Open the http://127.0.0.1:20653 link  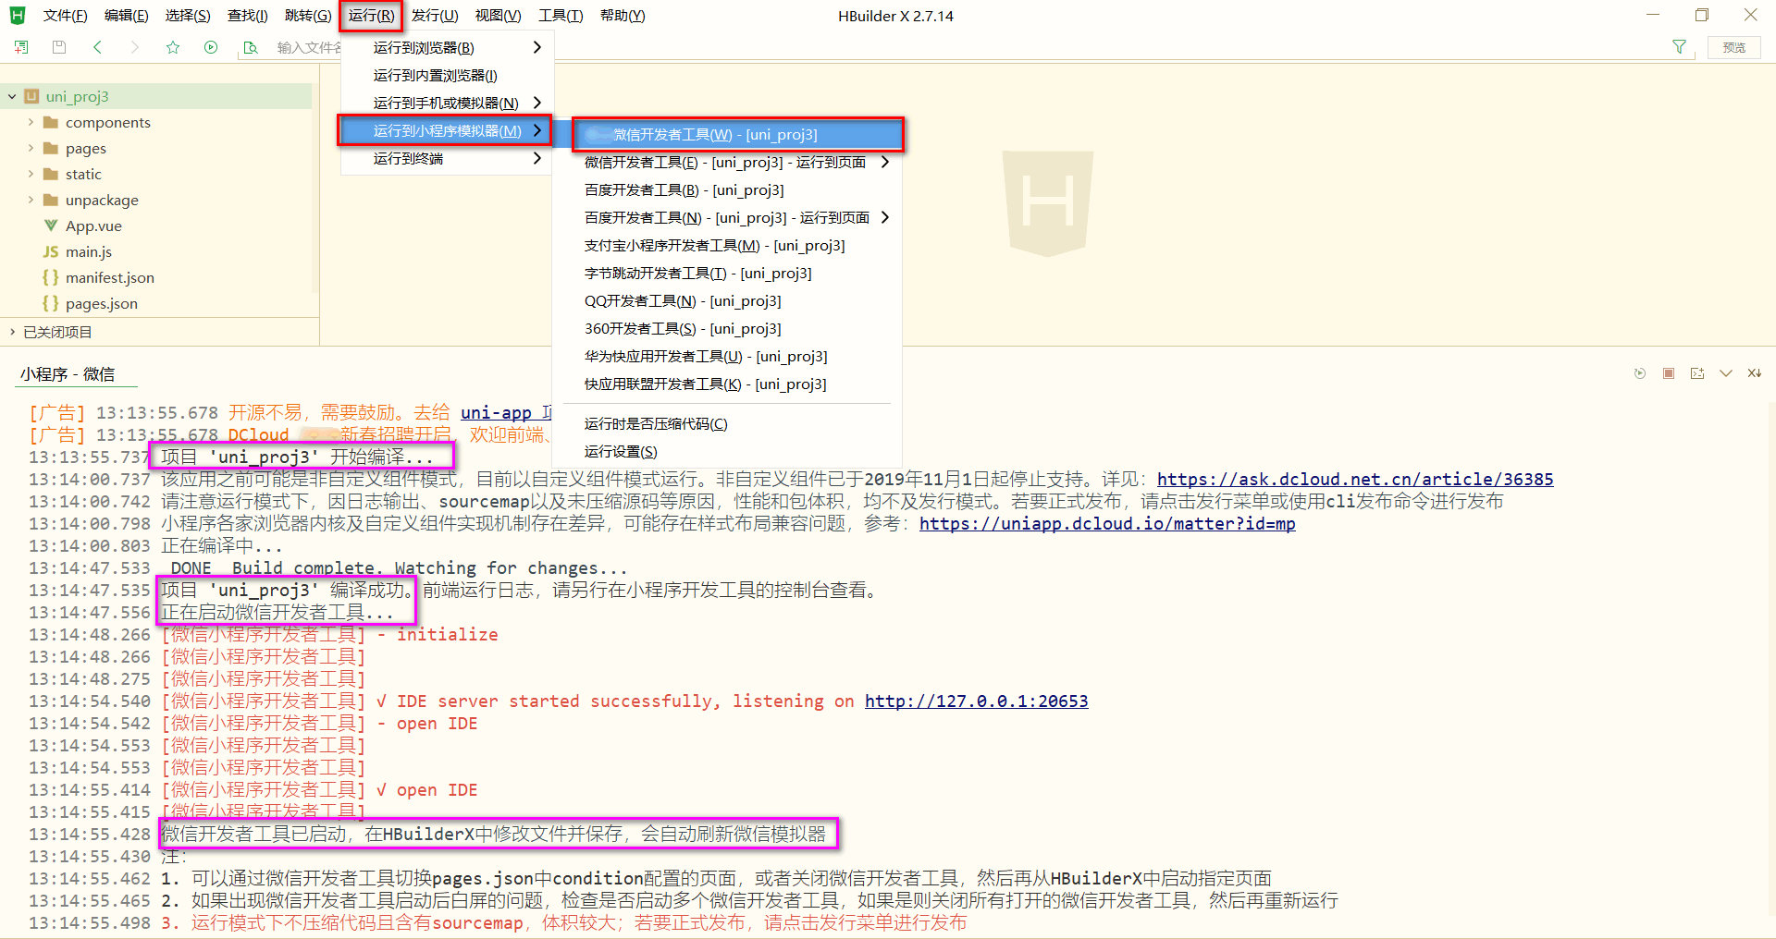click(x=977, y=701)
